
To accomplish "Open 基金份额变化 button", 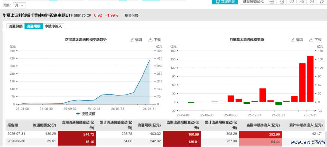I will (x=253, y=2).
